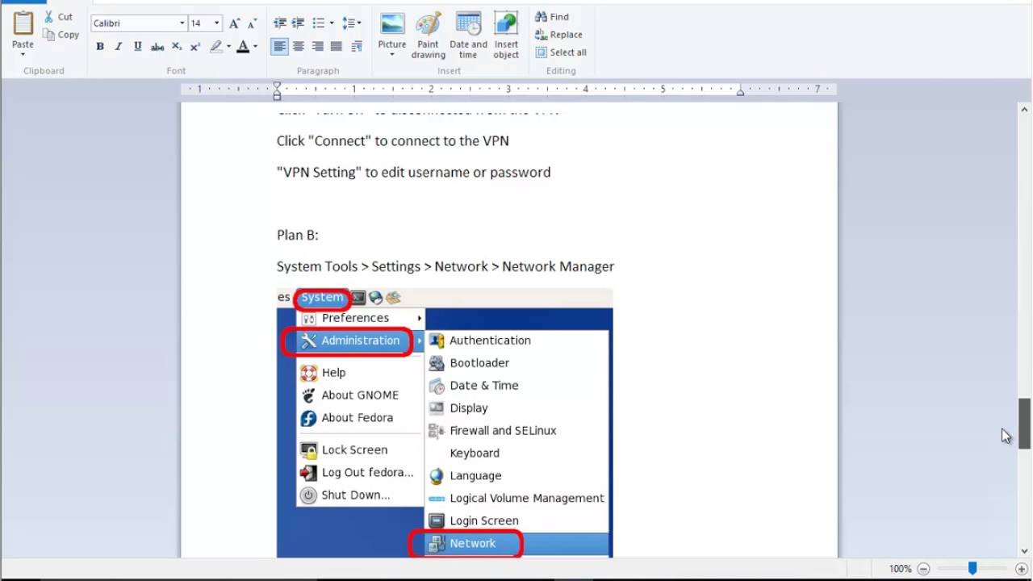Open the Calibri font family dropdown
This screenshot has width=1033, height=581.
pos(182,23)
